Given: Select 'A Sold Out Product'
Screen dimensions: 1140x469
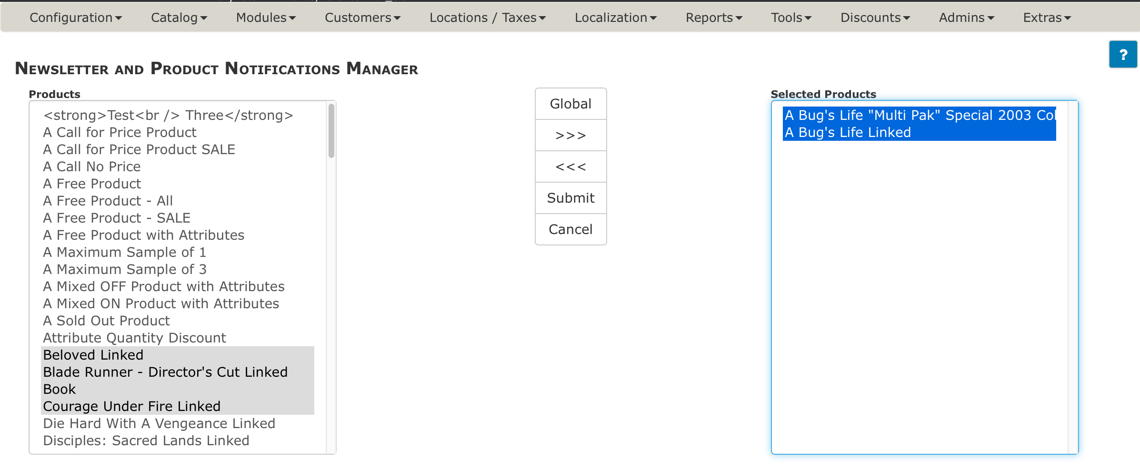Looking at the screenshot, I should tap(178, 321).
